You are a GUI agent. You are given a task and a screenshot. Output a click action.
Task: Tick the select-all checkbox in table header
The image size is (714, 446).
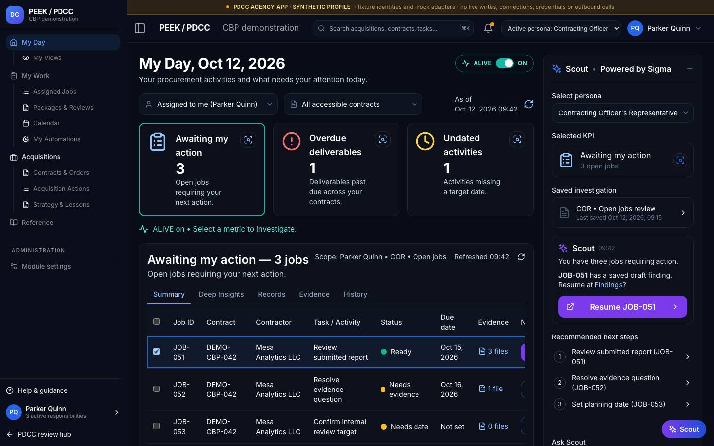click(x=156, y=322)
